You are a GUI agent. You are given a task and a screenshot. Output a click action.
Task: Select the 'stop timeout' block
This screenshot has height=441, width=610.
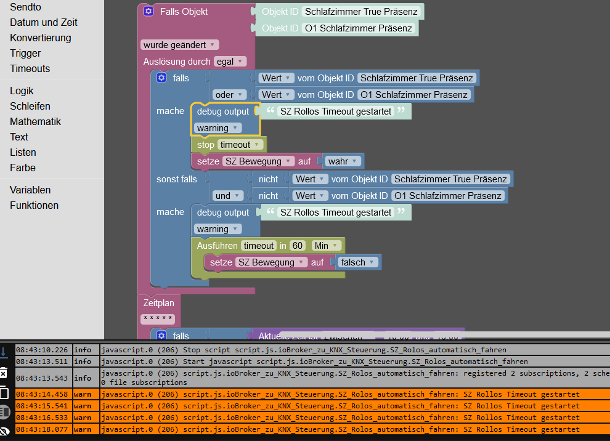point(205,145)
